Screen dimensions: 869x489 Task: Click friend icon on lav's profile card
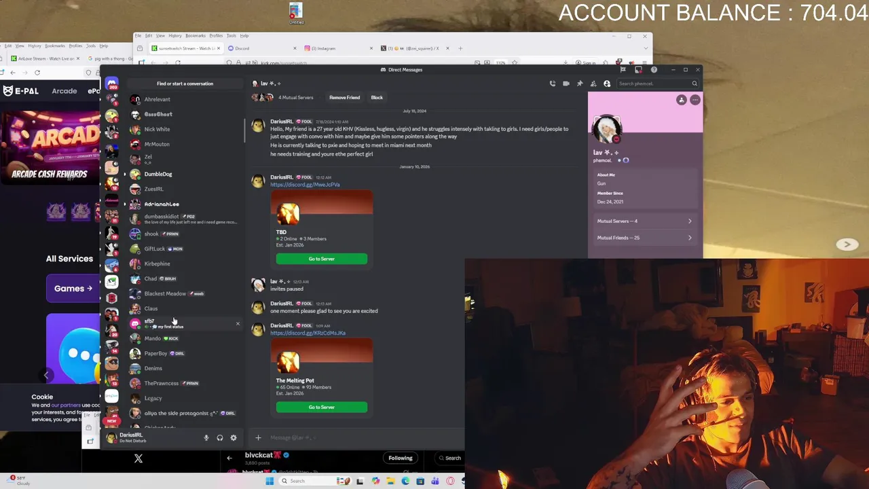point(682,100)
